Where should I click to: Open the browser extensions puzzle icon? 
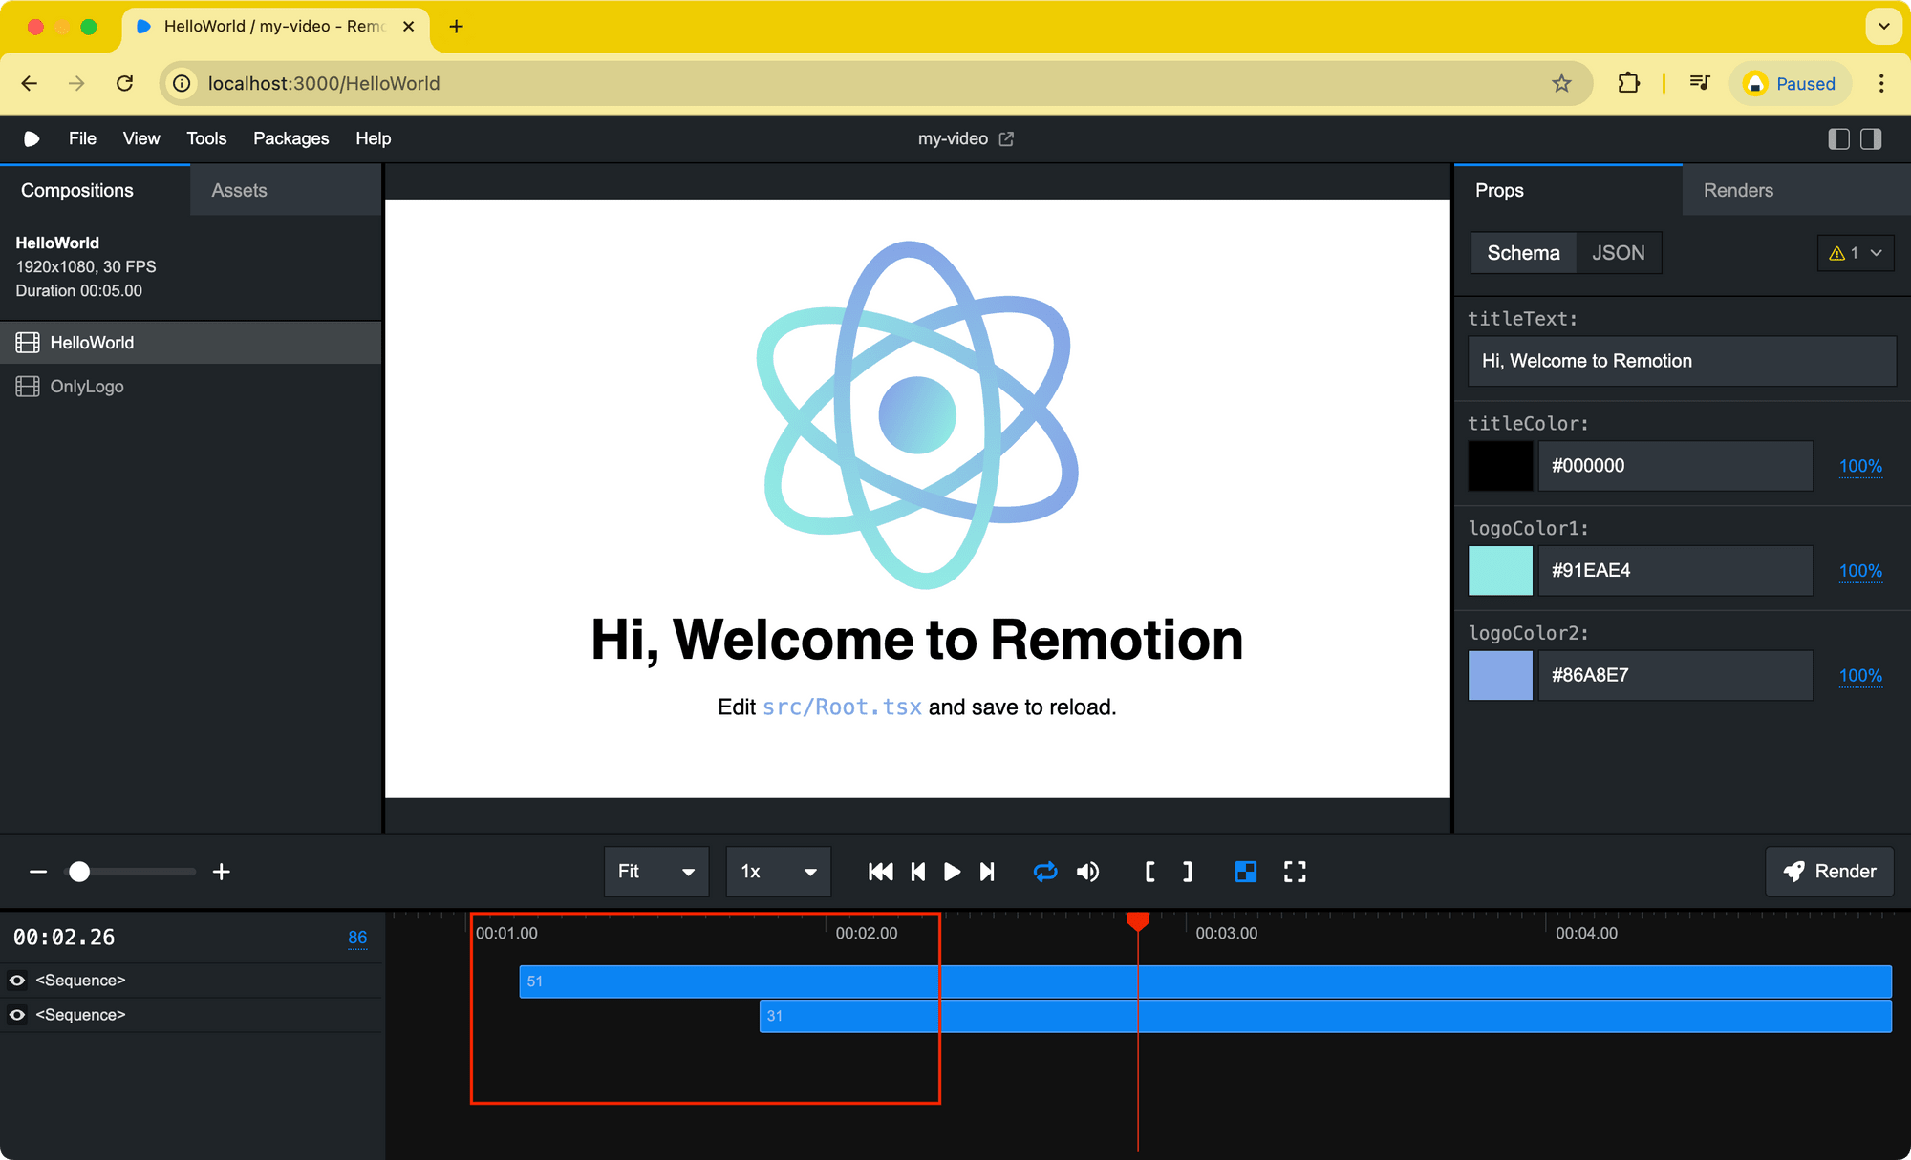click(1629, 83)
